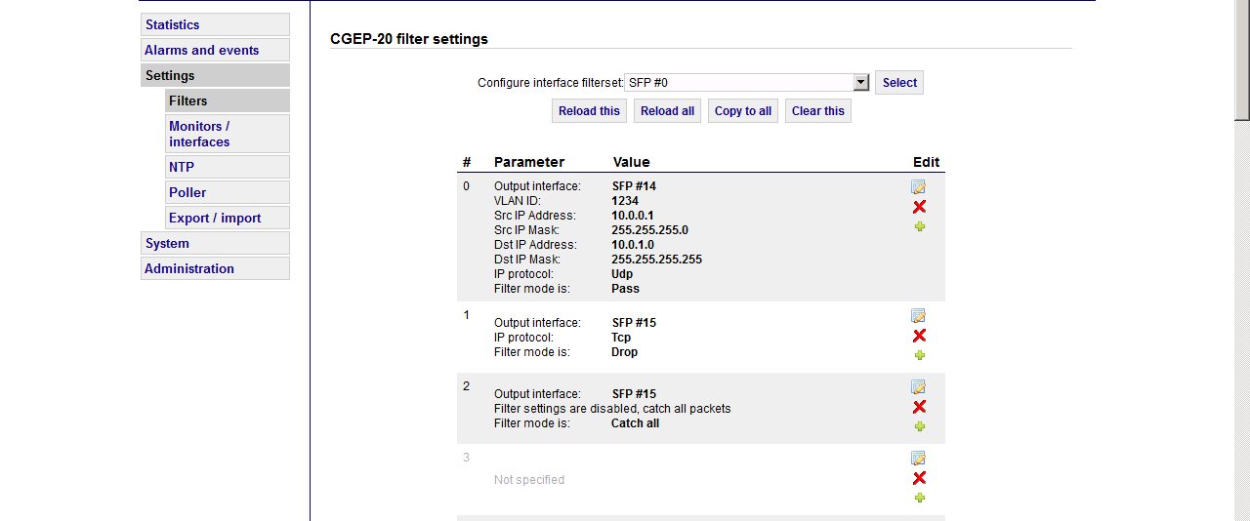
Task: Open the NTP settings page
Action: [228, 167]
